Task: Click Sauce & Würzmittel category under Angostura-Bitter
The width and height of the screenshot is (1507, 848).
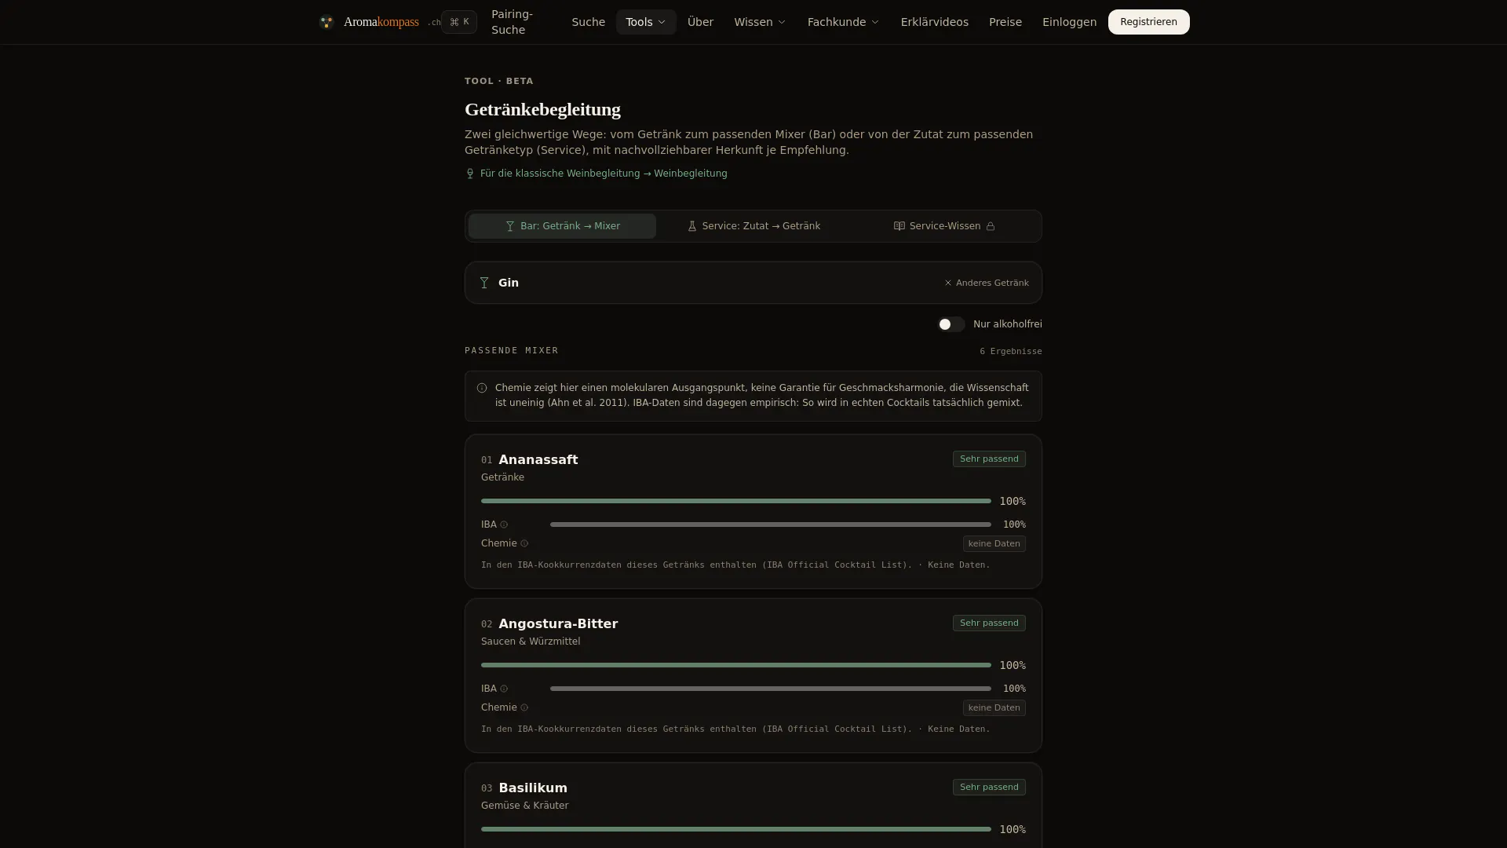Action: pyautogui.click(x=531, y=641)
